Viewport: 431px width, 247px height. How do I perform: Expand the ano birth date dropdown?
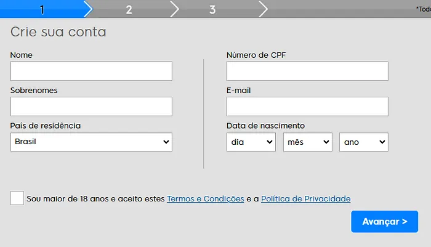[x=363, y=142]
